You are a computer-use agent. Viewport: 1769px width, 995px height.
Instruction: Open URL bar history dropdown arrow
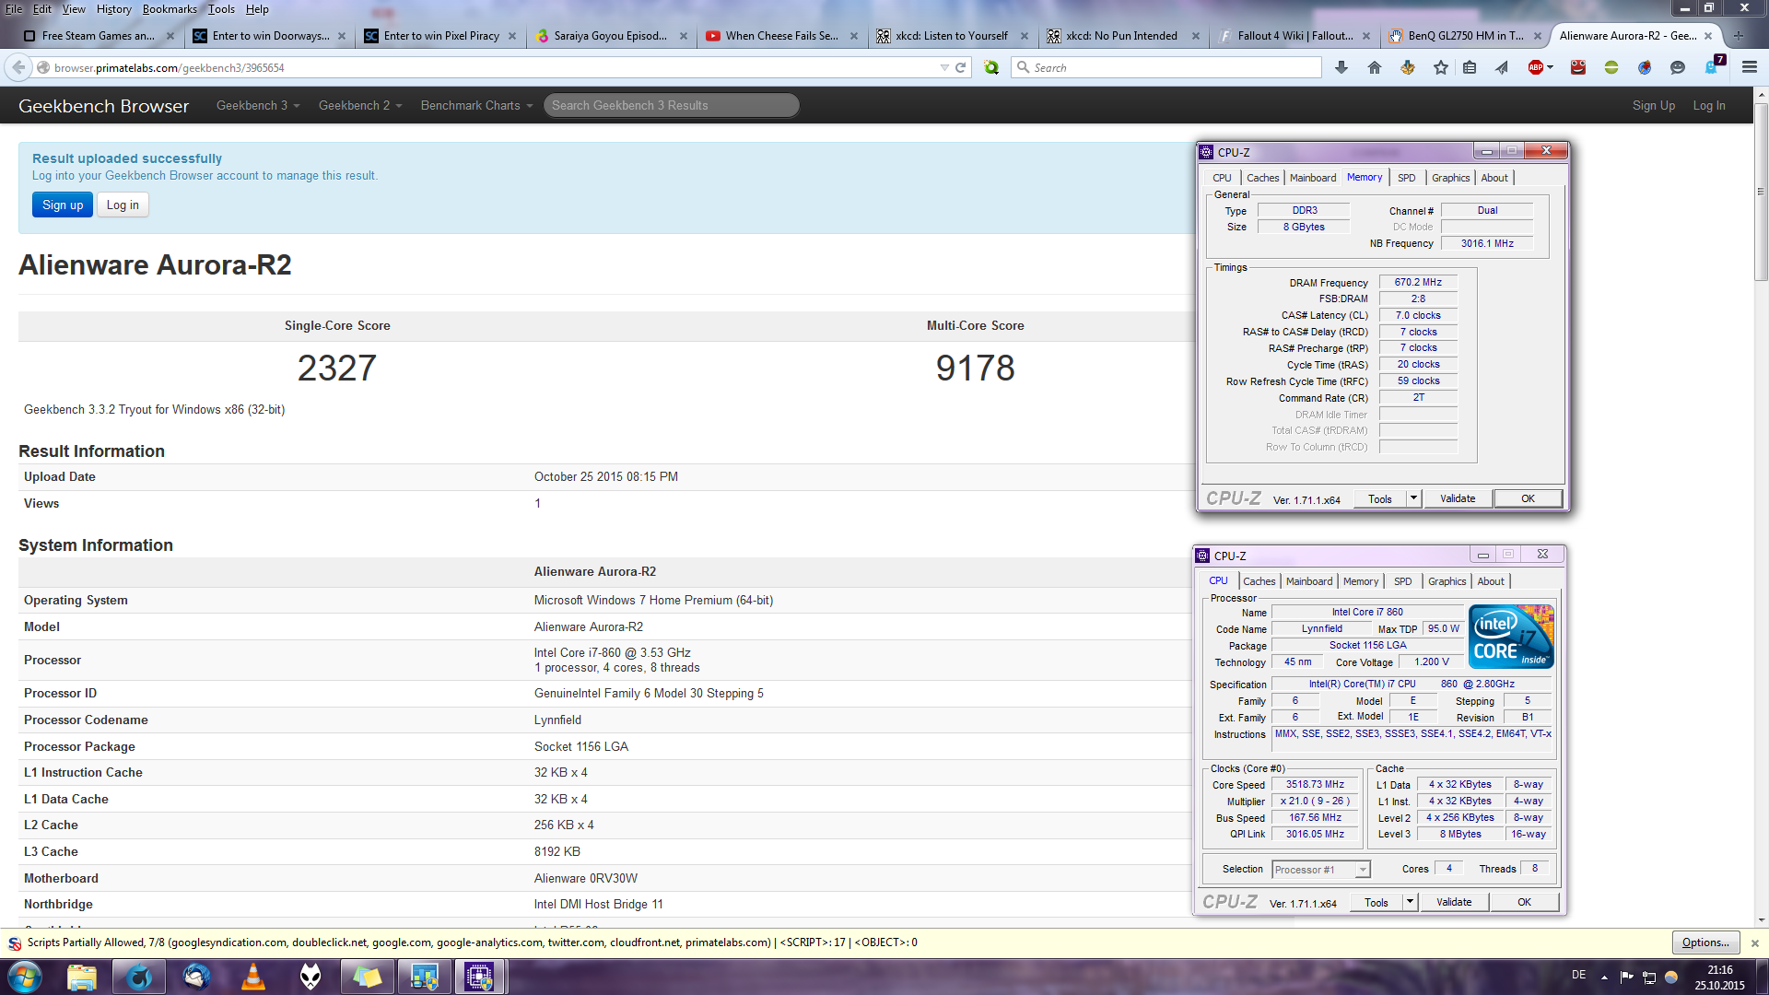pyautogui.click(x=943, y=67)
